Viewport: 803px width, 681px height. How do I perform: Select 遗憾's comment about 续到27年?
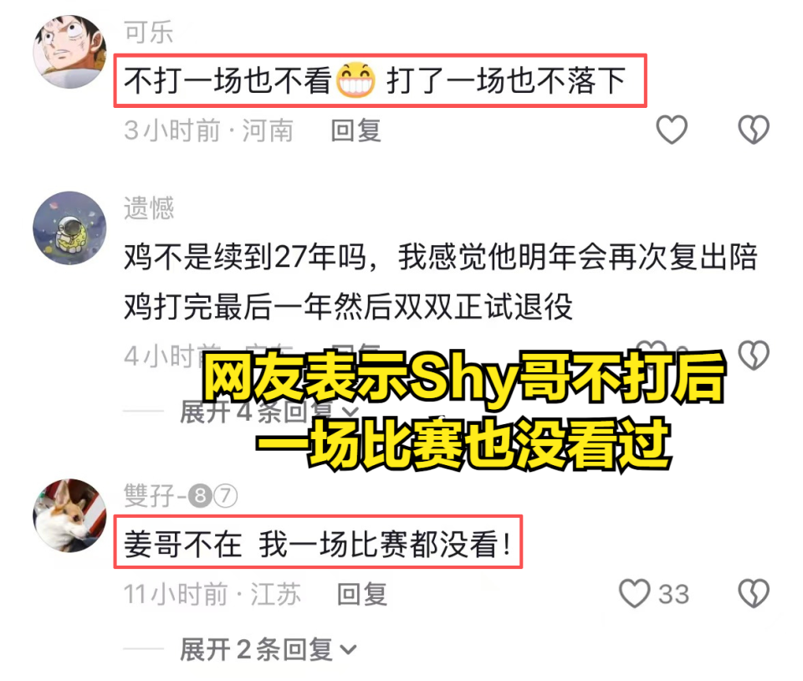441,282
